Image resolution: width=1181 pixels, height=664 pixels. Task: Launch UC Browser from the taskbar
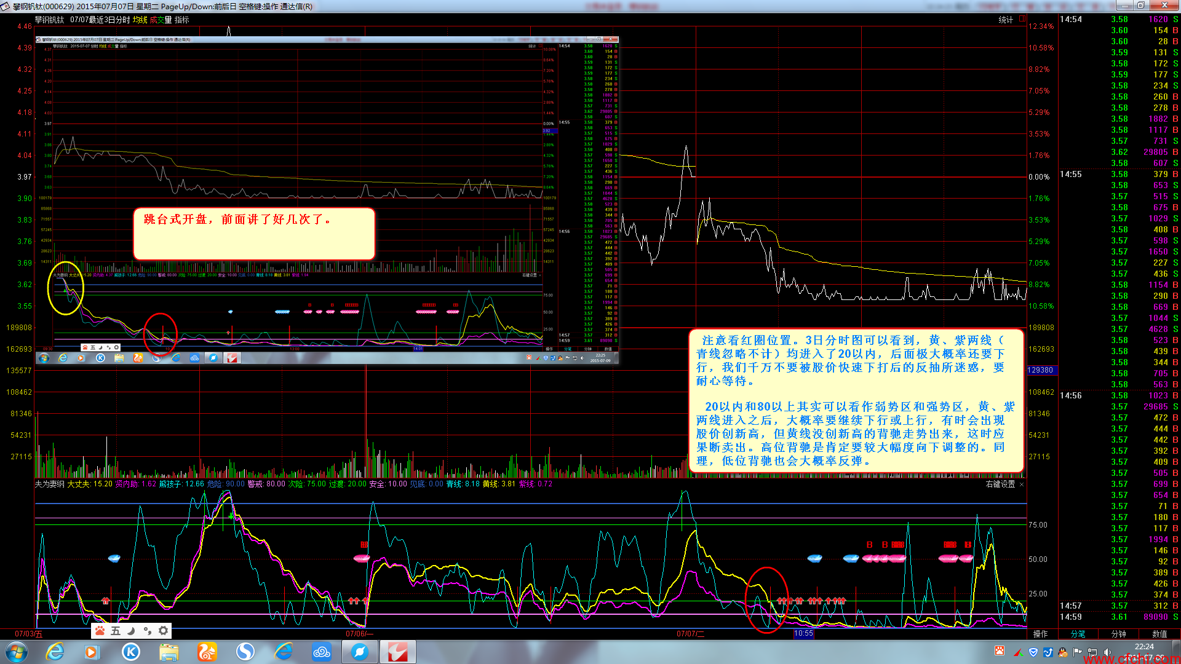pos(207,652)
